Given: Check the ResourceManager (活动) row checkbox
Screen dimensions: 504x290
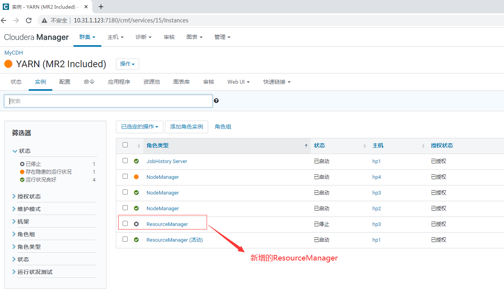Looking at the screenshot, I should click(125, 239).
